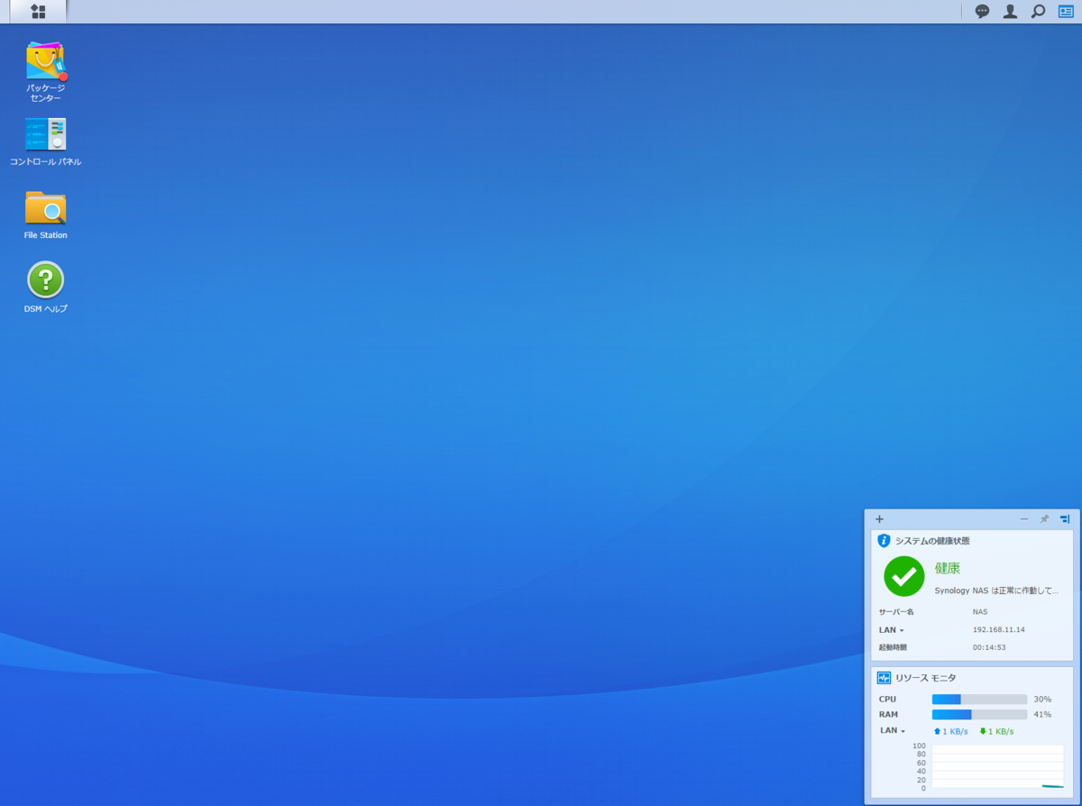Click the 起動時間 label
This screenshot has width=1082, height=806.
(893, 647)
